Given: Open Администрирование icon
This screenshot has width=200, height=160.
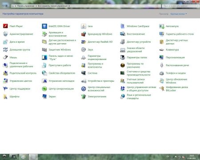Looking at the screenshot, I should tap(5, 34).
